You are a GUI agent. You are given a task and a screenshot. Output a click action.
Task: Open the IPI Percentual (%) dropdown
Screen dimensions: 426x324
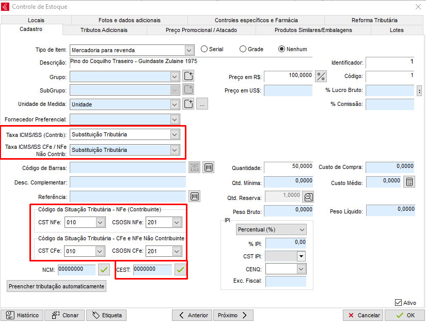click(x=271, y=229)
